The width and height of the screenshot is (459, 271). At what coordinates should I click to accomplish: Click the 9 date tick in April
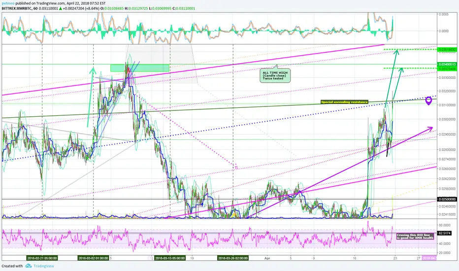[x=314, y=258]
